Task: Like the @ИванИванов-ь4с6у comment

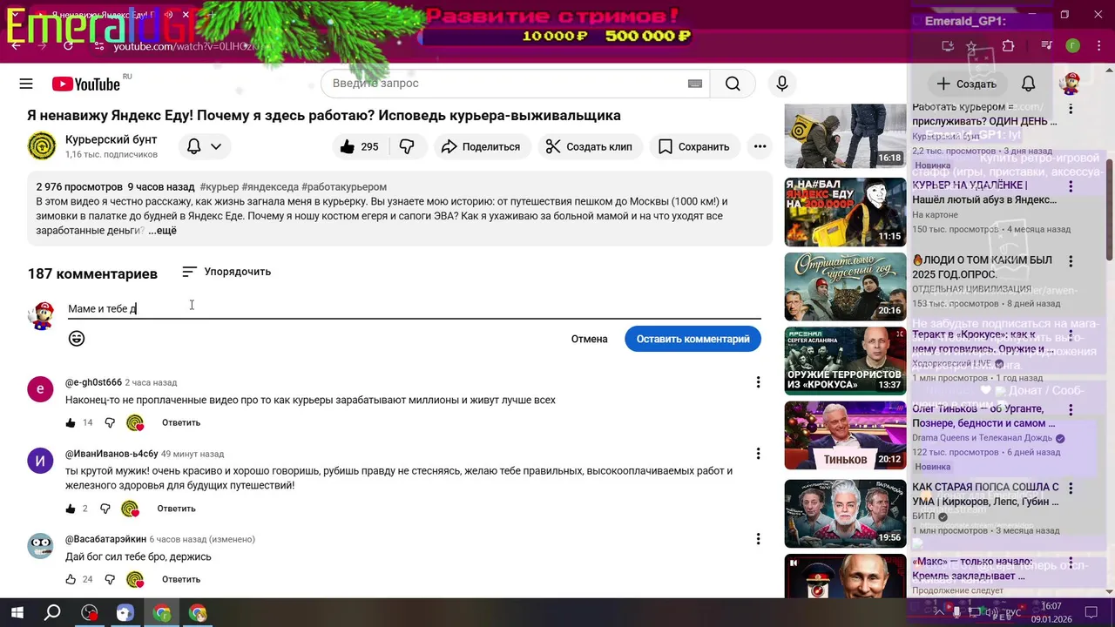Action: coord(71,509)
